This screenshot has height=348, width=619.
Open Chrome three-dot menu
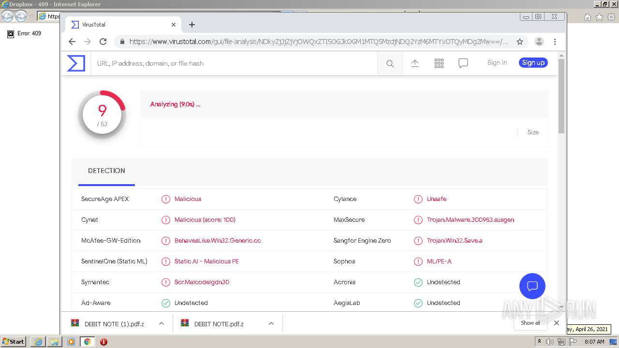555,42
